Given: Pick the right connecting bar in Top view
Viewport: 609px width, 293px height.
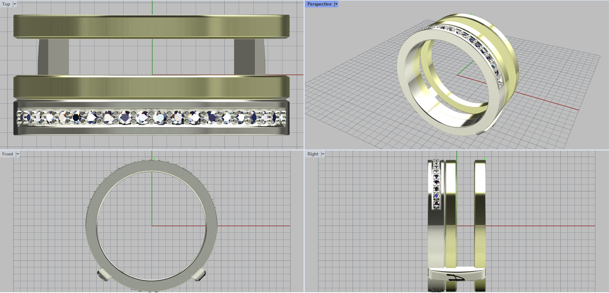Looking at the screenshot, I should pos(249,57).
